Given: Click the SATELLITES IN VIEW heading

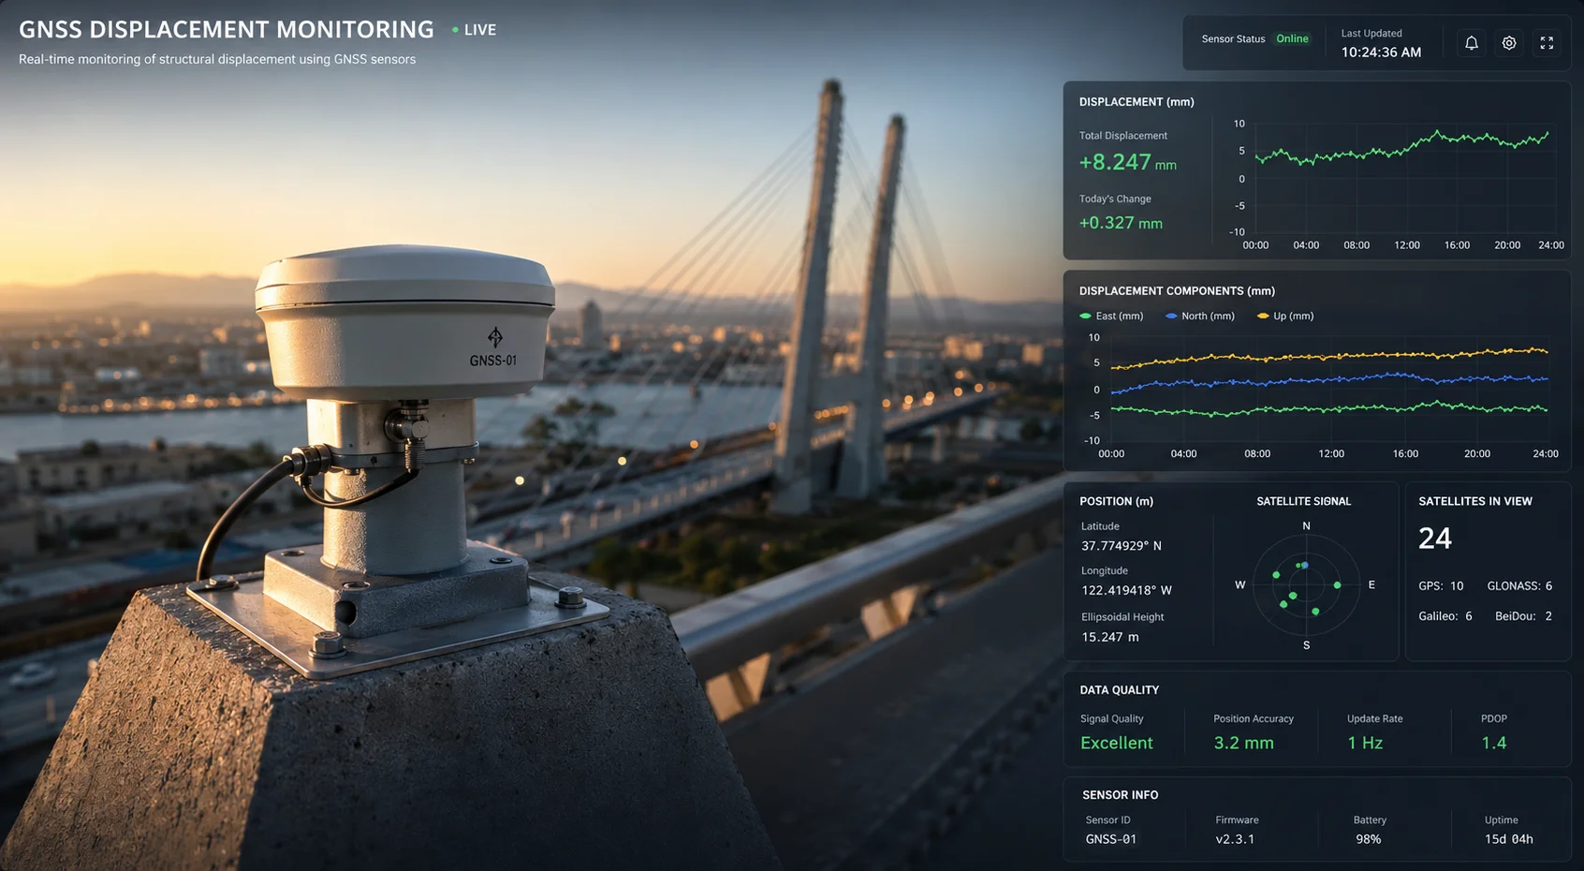Looking at the screenshot, I should pyautogui.click(x=1474, y=502).
